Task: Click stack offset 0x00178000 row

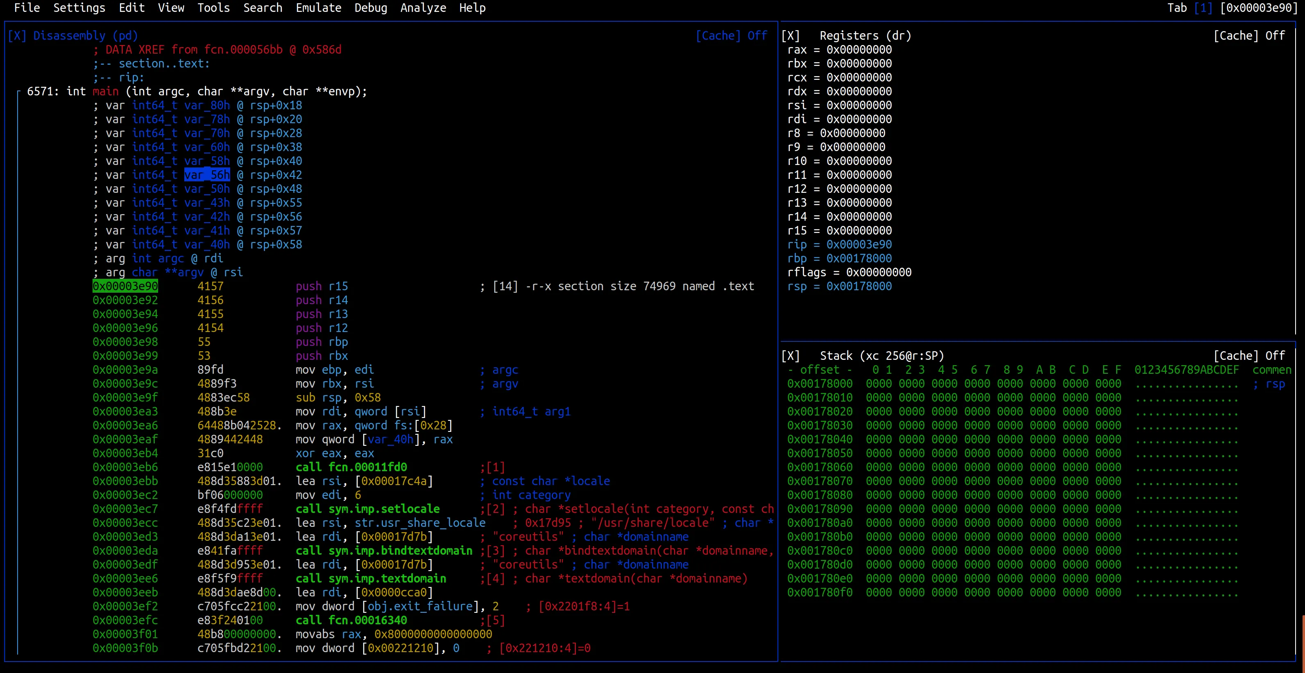Action: coord(820,383)
